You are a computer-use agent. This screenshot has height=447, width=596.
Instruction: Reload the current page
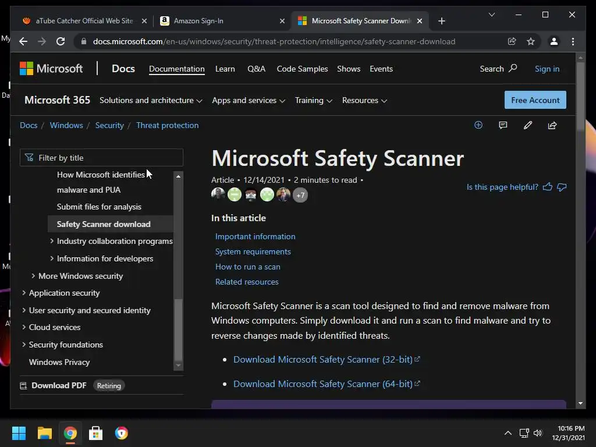[x=61, y=41]
